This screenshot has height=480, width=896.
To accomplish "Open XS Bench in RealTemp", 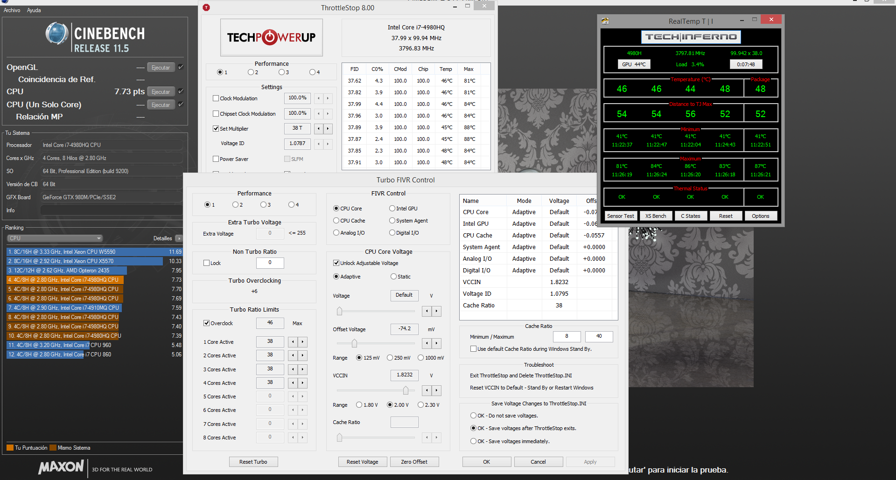I will pos(656,216).
